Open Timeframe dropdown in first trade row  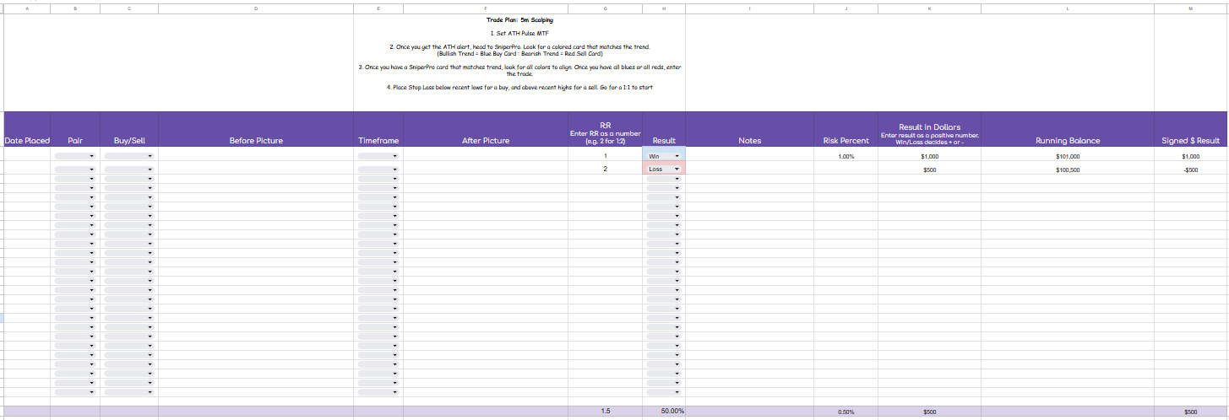tap(394, 157)
